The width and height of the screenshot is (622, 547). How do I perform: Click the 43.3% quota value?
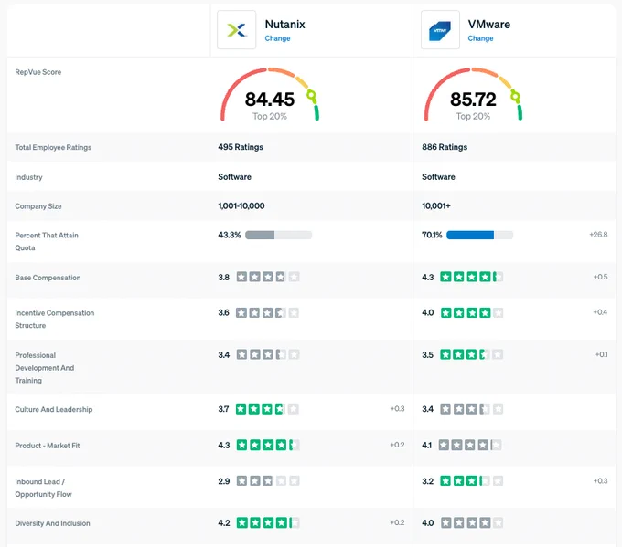coord(230,235)
